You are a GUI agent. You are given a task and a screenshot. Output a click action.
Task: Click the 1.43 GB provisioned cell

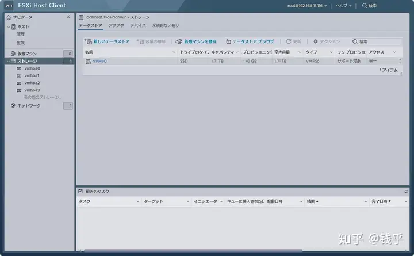(250, 61)
